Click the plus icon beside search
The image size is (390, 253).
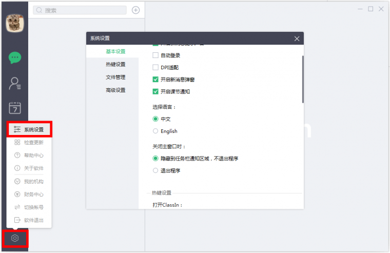pyautogui.click(x=135, y=10)
